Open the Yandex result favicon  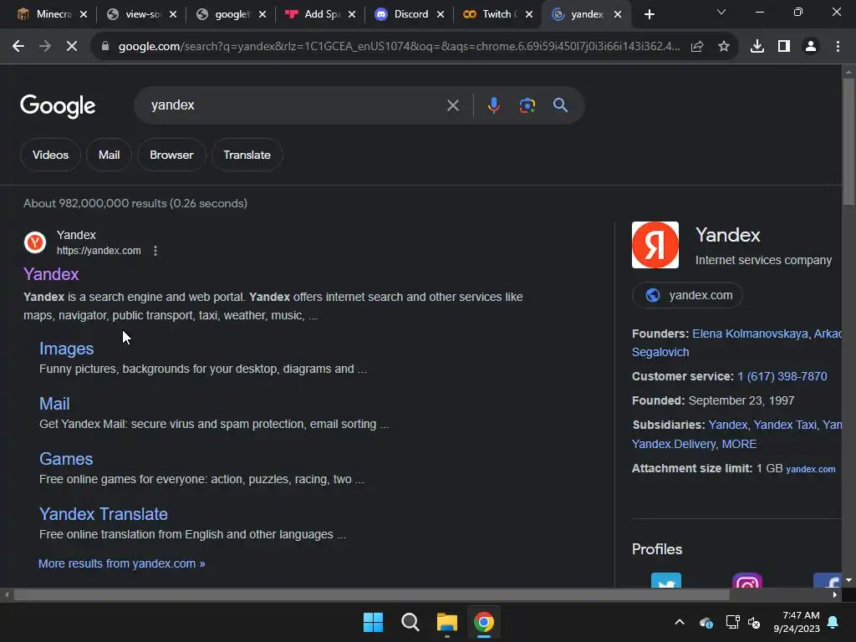point(35,242)
